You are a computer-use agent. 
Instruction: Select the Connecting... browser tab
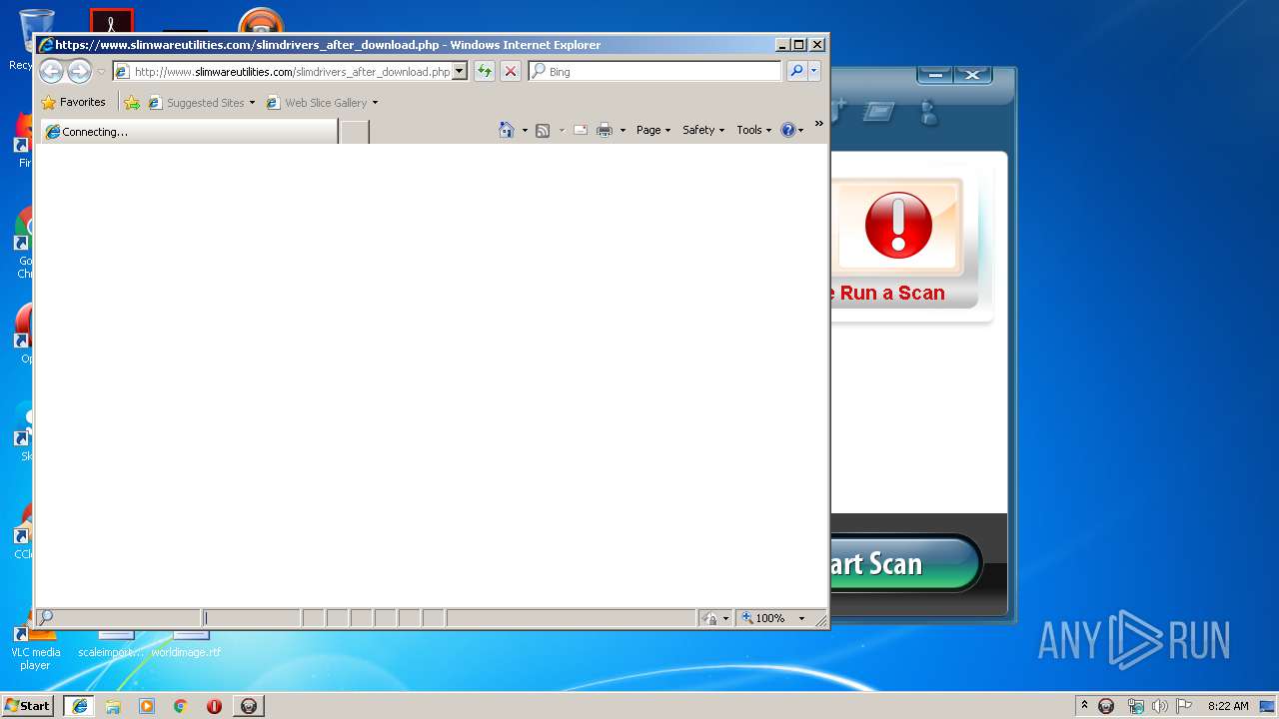point(189,132)
